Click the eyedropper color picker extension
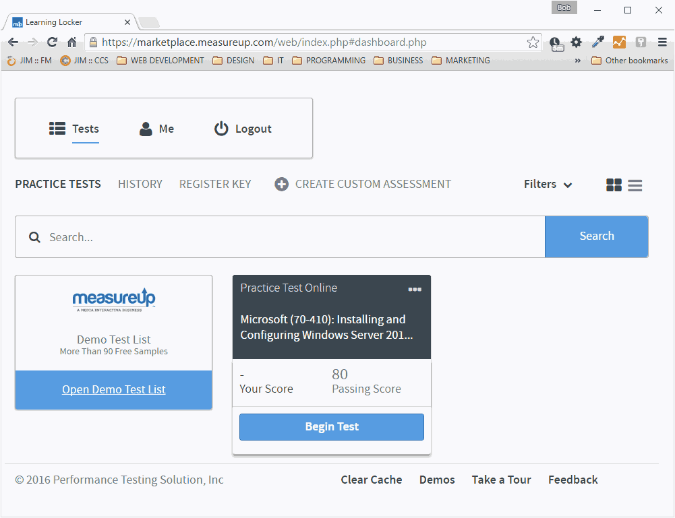This screenshot has width=675, height=518. (x=598, y=42)
